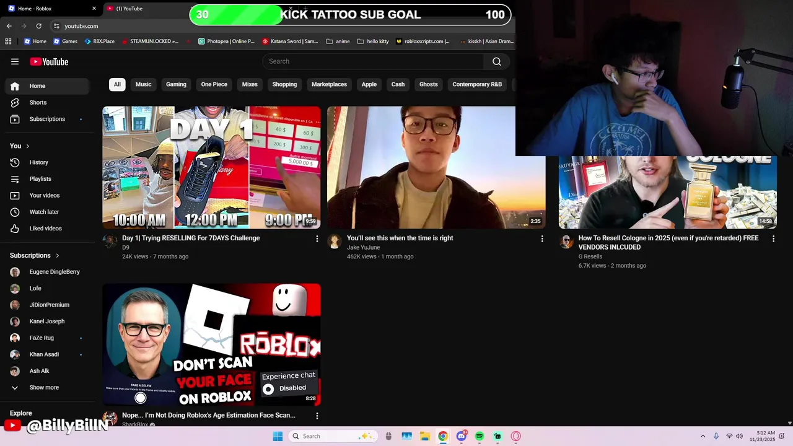Open the YouTube hamburger guide menu
Screen dimensions: 793x446
click(15, 61)
